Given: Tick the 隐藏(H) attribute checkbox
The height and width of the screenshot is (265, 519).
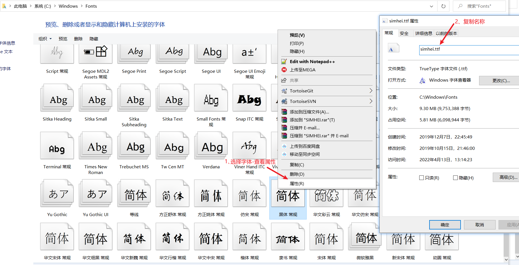Looking at the screenshot, I should coord(455,178).
